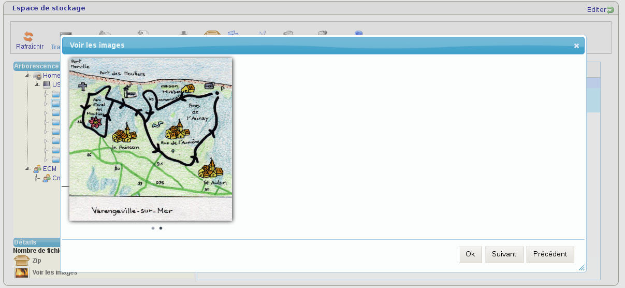The height and width of the screenshot is (288, 625).
Task: Click the drive icon under Home
Action: (x=47, y=84)
